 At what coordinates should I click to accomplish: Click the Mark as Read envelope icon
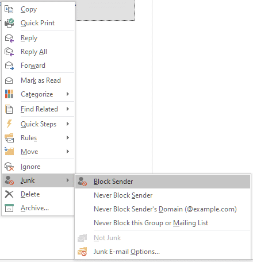9,80
